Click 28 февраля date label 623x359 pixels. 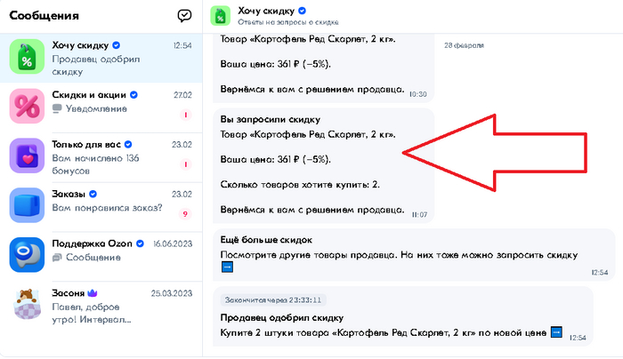(x=464, y=45)
